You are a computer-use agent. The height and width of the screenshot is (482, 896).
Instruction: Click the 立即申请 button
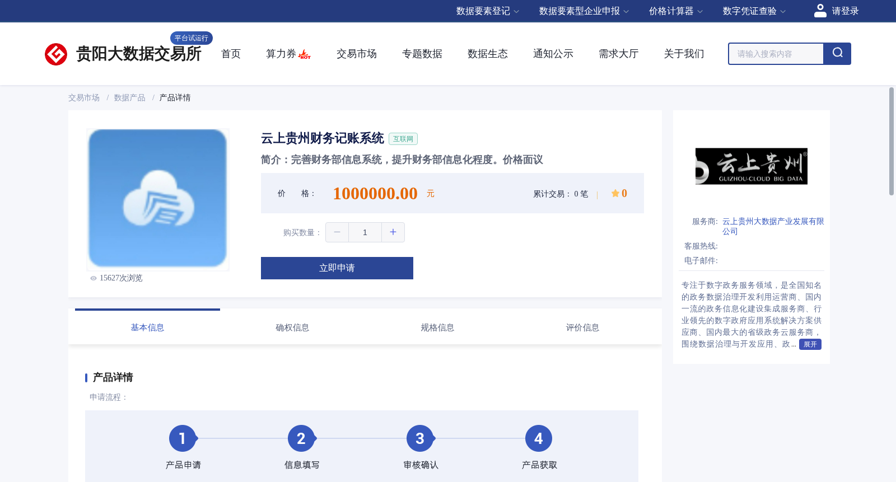(x=337, y=268)
